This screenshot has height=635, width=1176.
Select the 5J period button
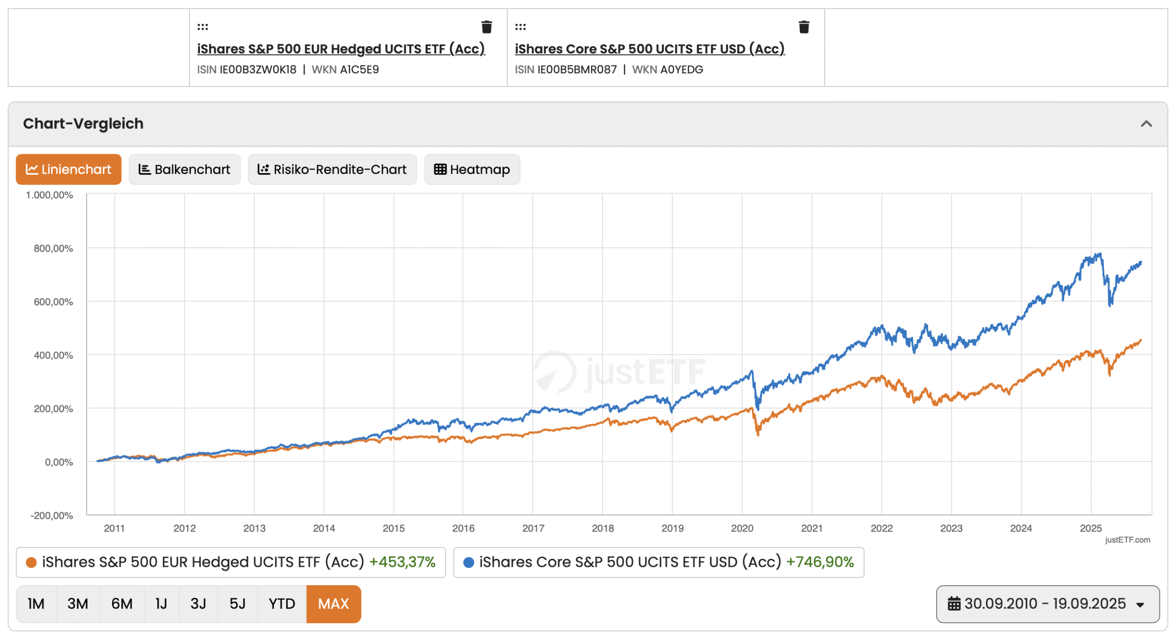[238, 604]
